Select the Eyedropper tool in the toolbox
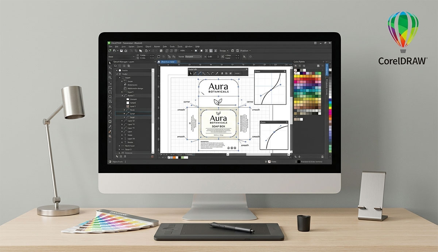 pos(110,126)
